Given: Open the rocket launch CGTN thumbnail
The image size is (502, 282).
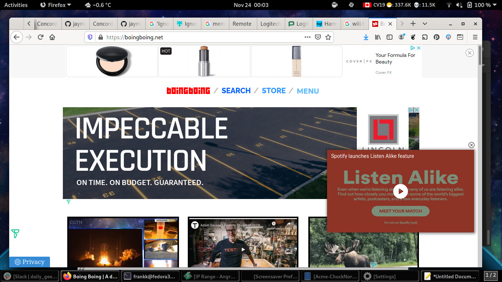Looking at the screenshot, I should point(123,242).
